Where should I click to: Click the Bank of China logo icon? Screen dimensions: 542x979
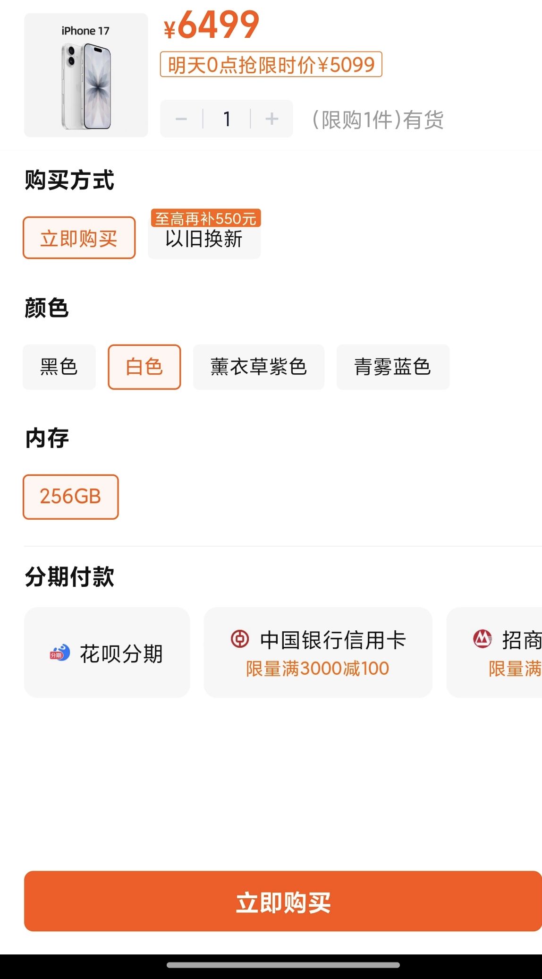[x=240, y=639]
